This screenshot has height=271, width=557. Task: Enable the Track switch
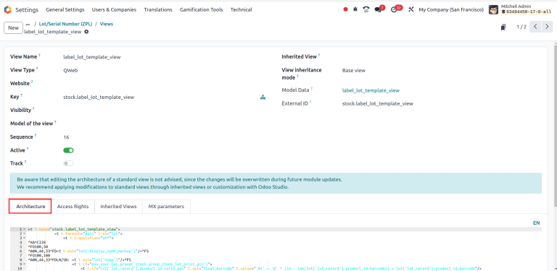(x=68, y=163)
